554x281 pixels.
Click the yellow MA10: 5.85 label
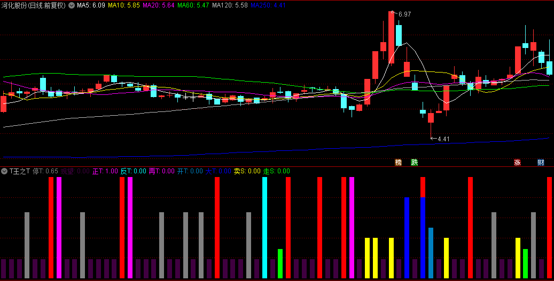tap(123, 5)
